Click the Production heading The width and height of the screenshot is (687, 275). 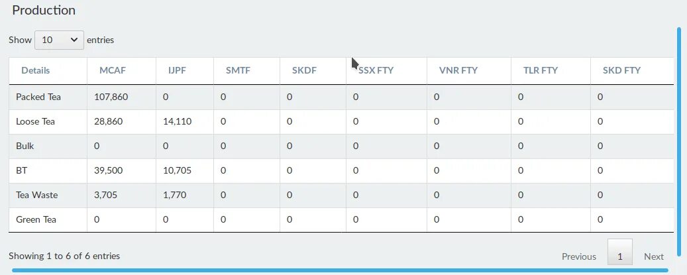(44, 11)
